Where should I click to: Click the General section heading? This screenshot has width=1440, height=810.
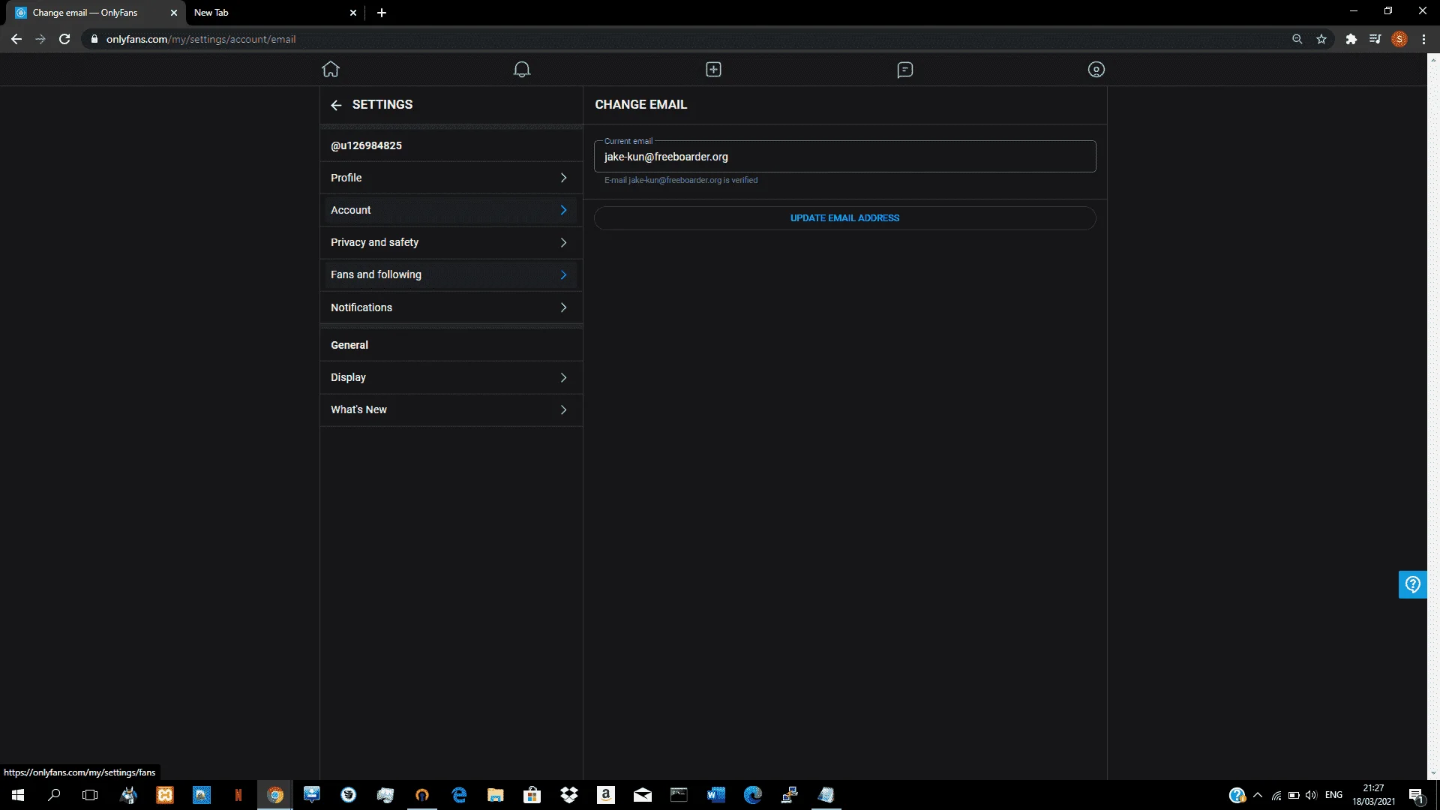tap(349, 345)
